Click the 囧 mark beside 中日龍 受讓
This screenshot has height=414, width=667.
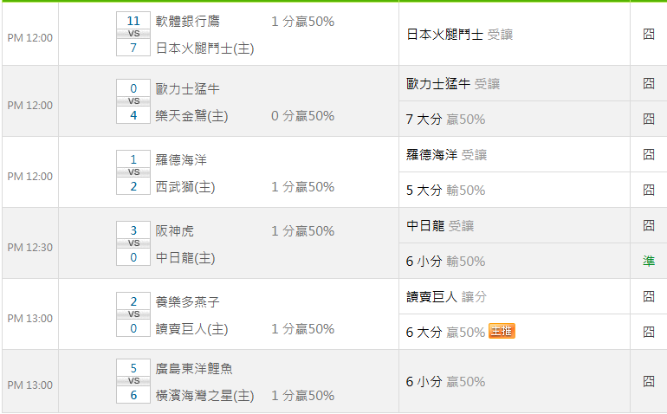(x=648, y=226)
